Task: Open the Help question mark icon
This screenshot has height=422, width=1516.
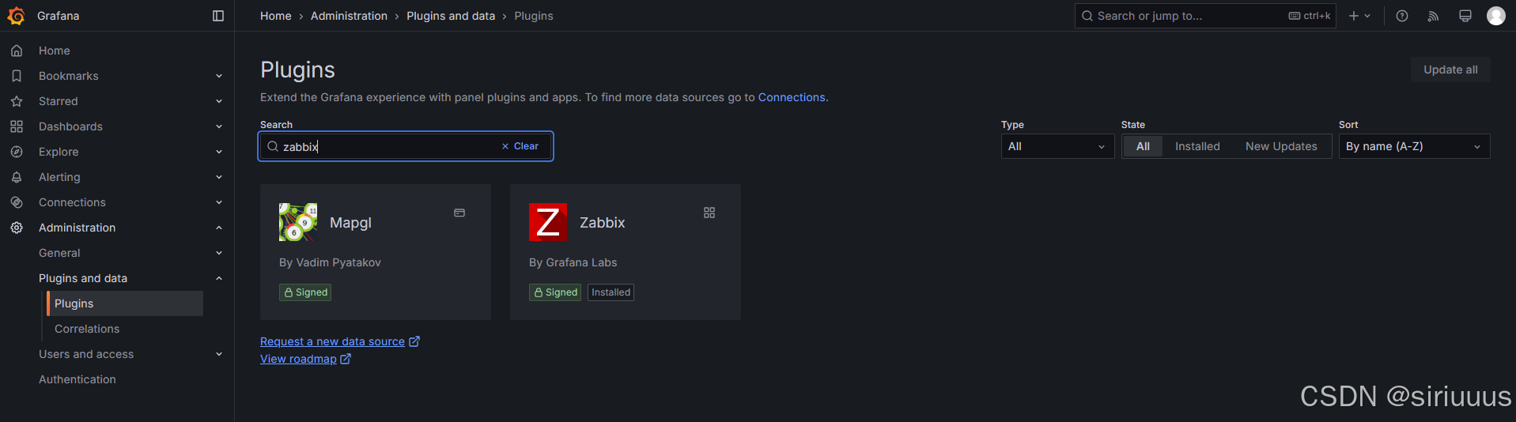Action: pyautogui.click(x=1402, y=16)
